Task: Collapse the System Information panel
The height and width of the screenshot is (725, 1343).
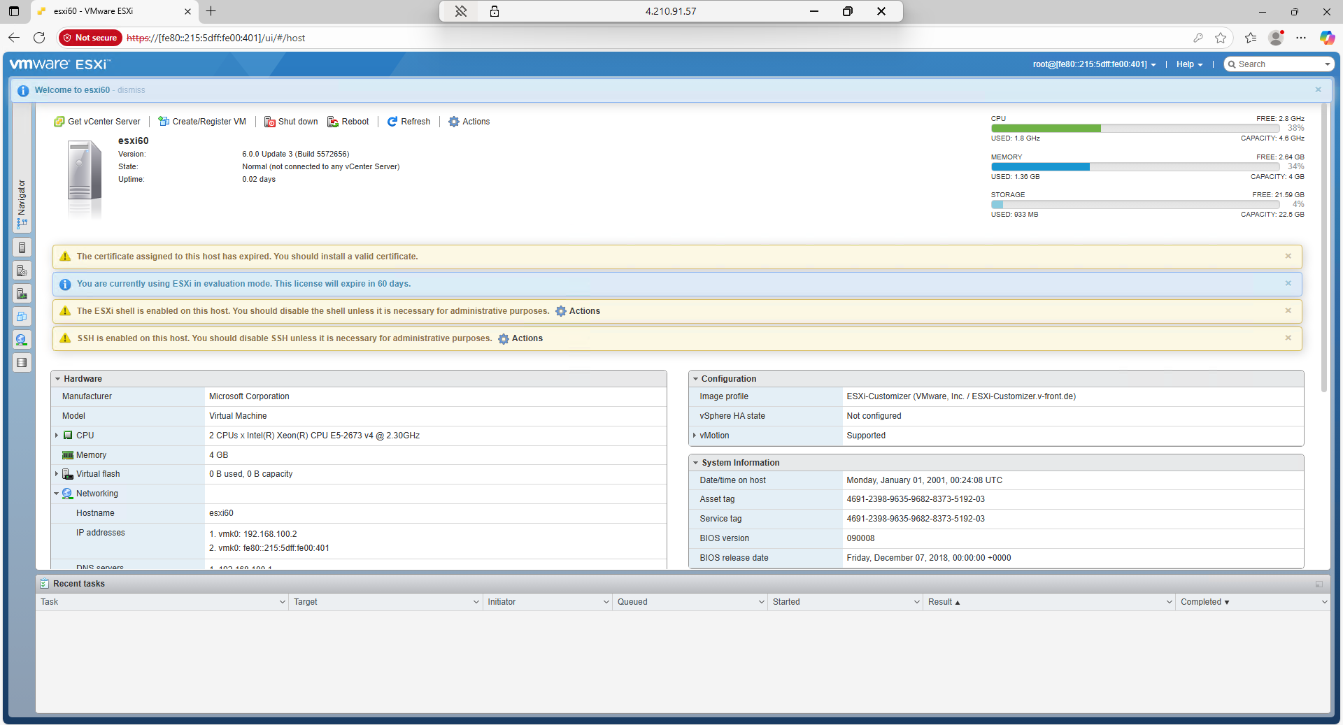Action: 695,463
